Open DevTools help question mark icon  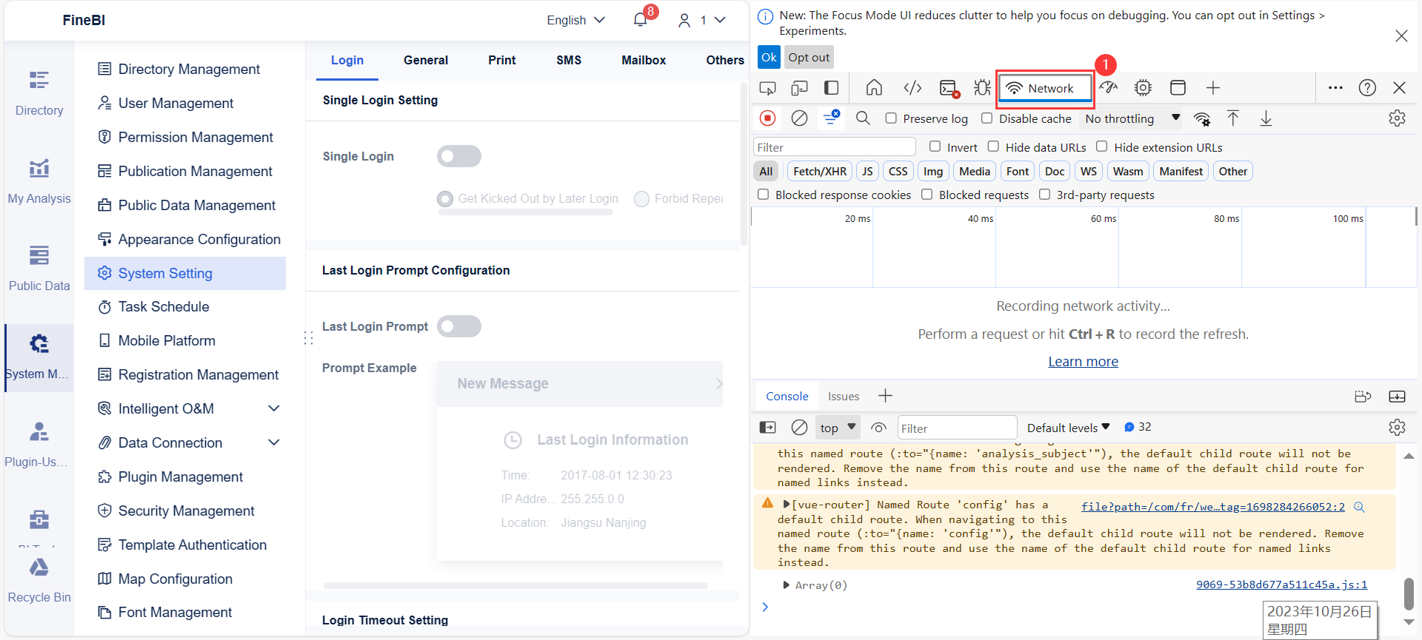(1367, 88)
